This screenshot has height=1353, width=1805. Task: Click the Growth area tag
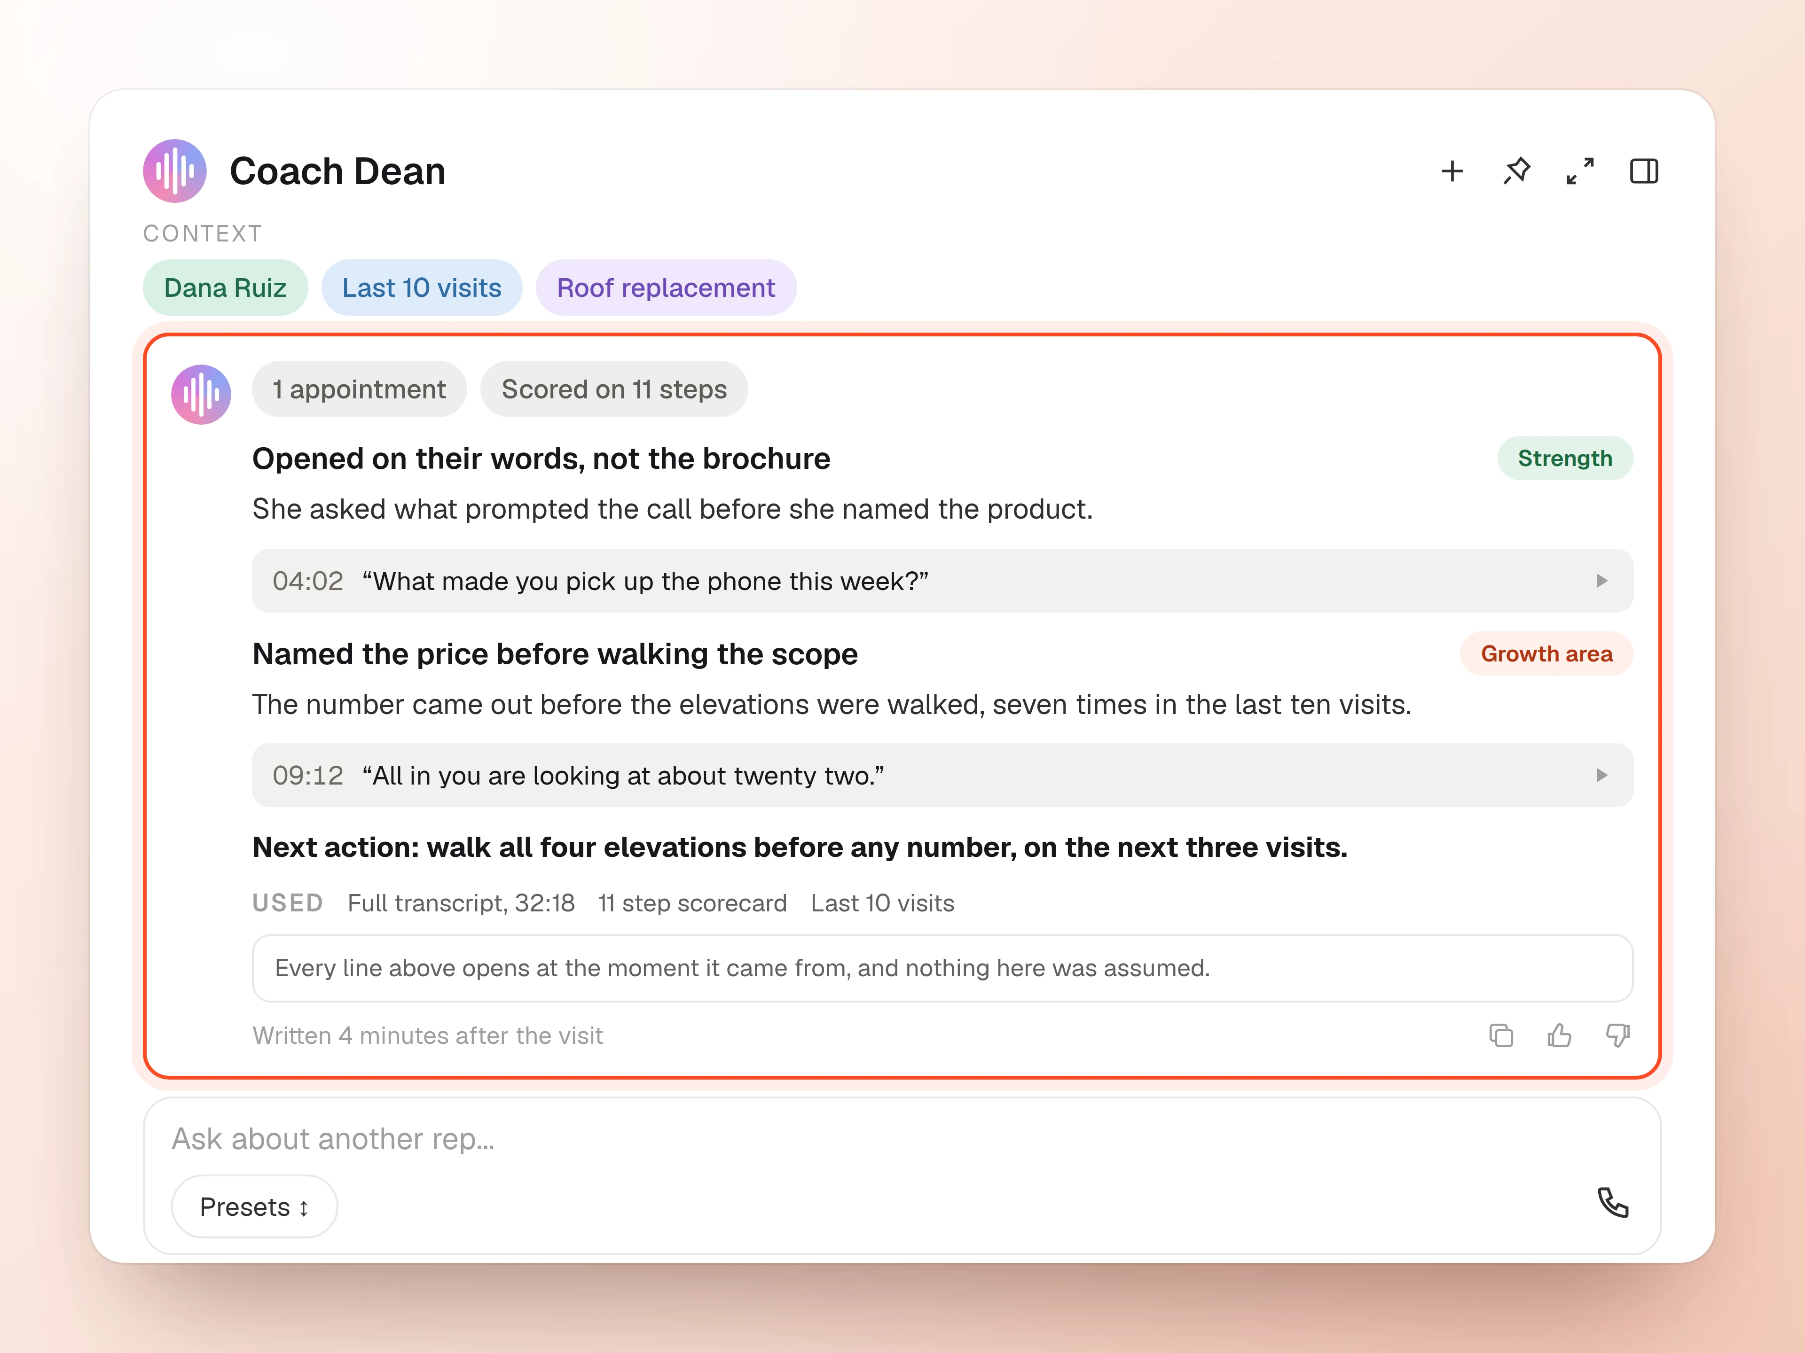[x=1546, y=653]
